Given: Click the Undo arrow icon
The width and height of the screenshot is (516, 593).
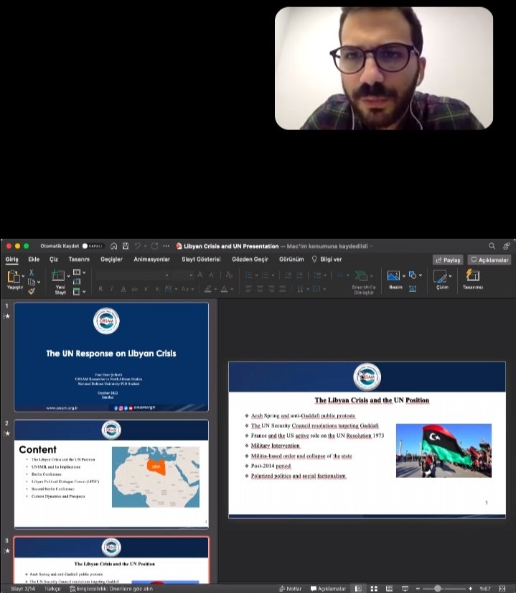Looking at the screenshot, I should tap(138, 247).
